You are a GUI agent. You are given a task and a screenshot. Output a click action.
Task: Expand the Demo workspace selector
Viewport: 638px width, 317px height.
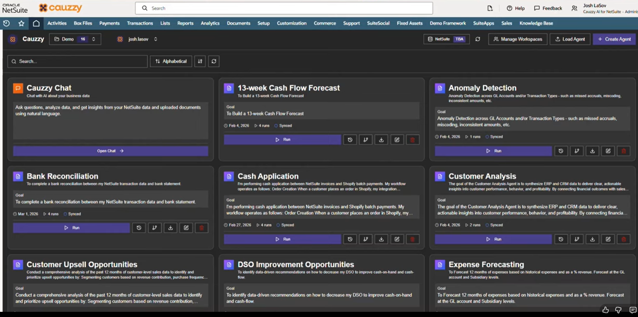coord(75,39)
